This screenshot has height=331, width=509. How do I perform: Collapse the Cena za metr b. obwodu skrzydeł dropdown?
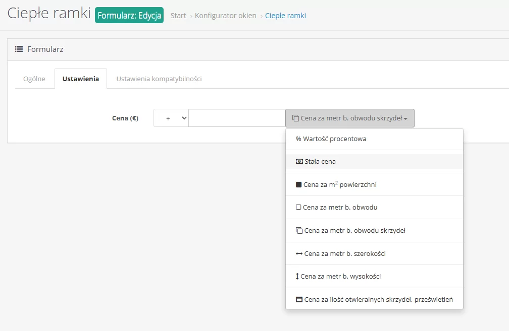coord(349,118)
